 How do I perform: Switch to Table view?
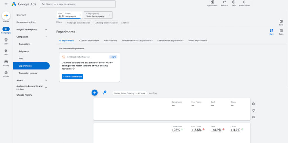(281, 31)
